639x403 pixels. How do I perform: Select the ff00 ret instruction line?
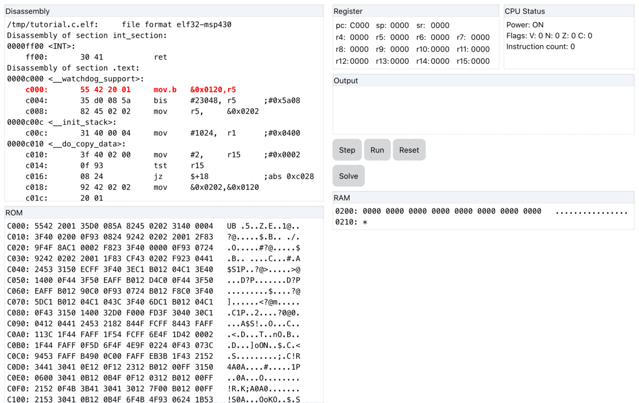(96, 57)
